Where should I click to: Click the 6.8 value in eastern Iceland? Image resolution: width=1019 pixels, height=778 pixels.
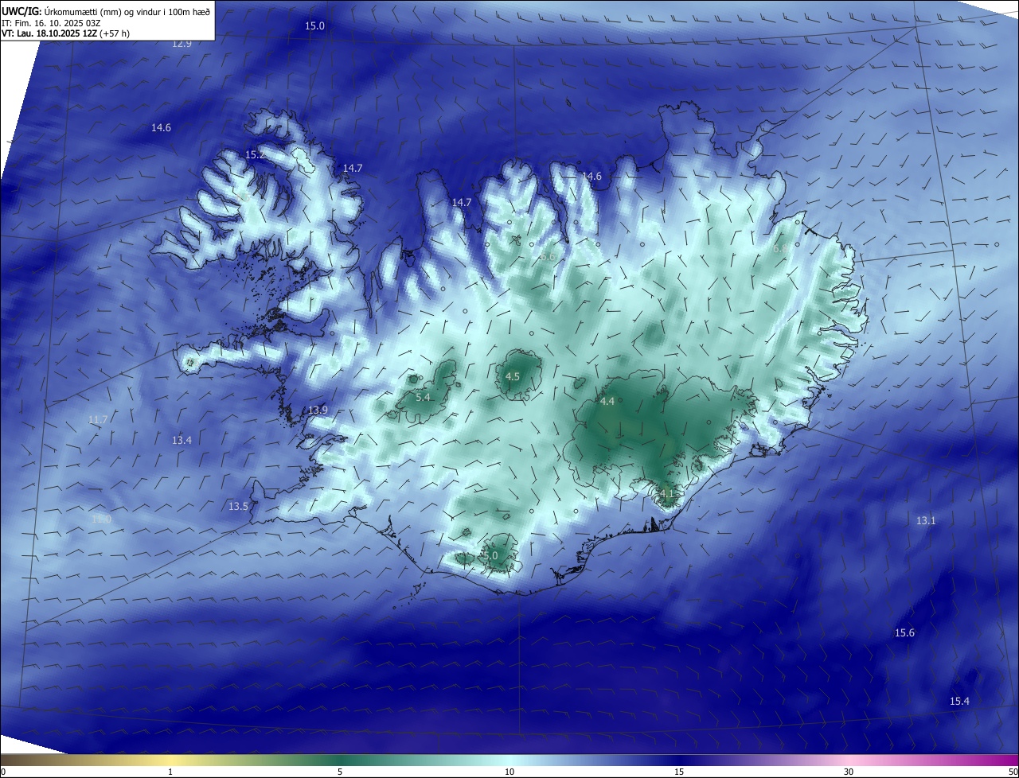781,248
